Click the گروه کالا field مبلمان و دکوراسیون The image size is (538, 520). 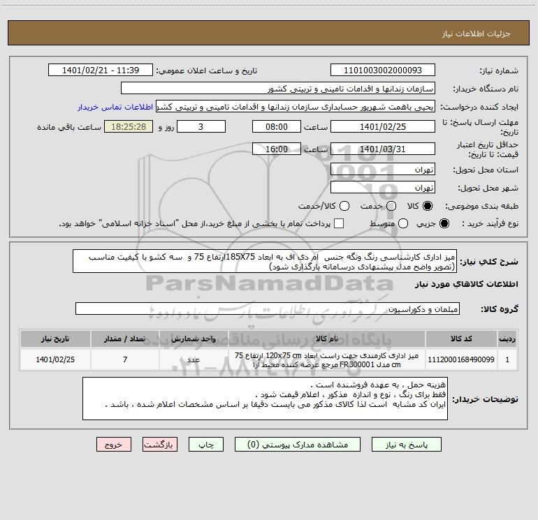click(268, 309)
